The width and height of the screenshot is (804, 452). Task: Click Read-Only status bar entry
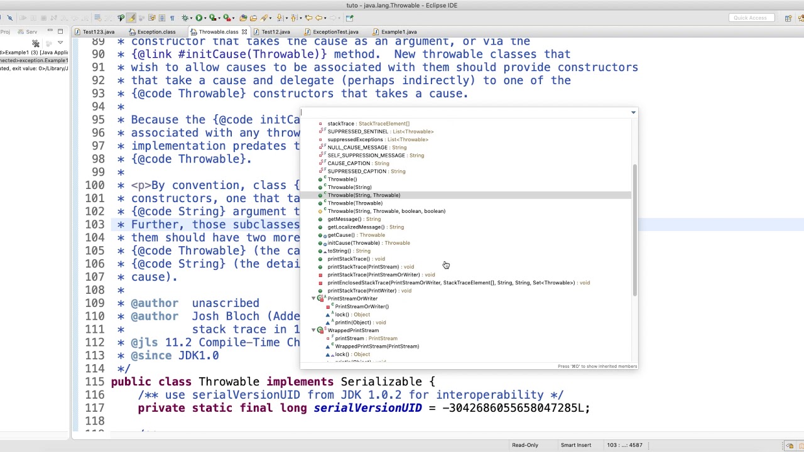(525, 445)
